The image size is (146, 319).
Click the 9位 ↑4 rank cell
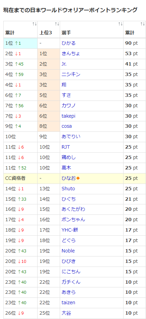point(20,126)
